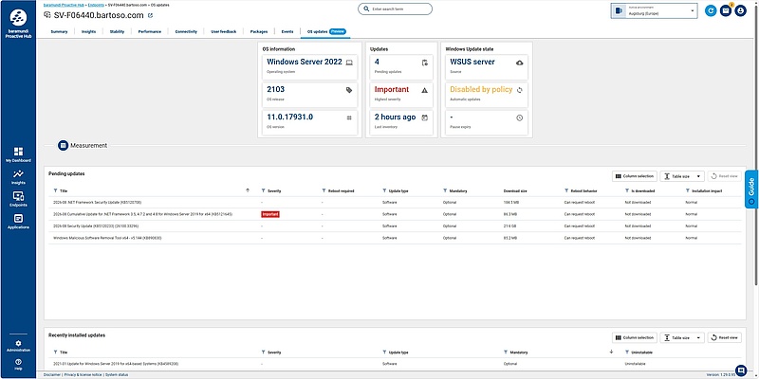Switch to the Summary tab

coord(59,31)
